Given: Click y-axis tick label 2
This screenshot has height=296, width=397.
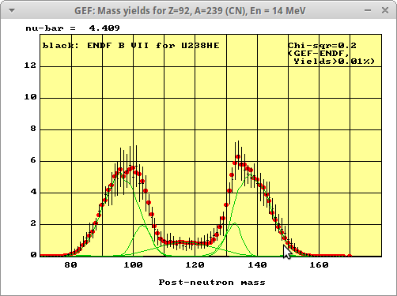Looking at the screenshot, I should click(x=33, y=223).
